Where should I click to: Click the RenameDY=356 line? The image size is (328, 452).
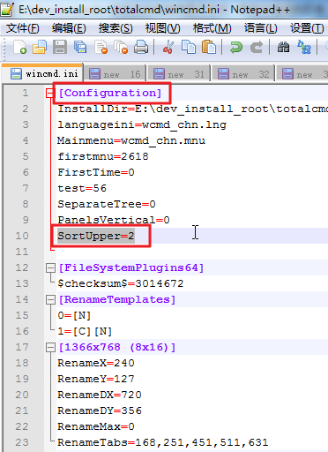[x=100, y=411]
